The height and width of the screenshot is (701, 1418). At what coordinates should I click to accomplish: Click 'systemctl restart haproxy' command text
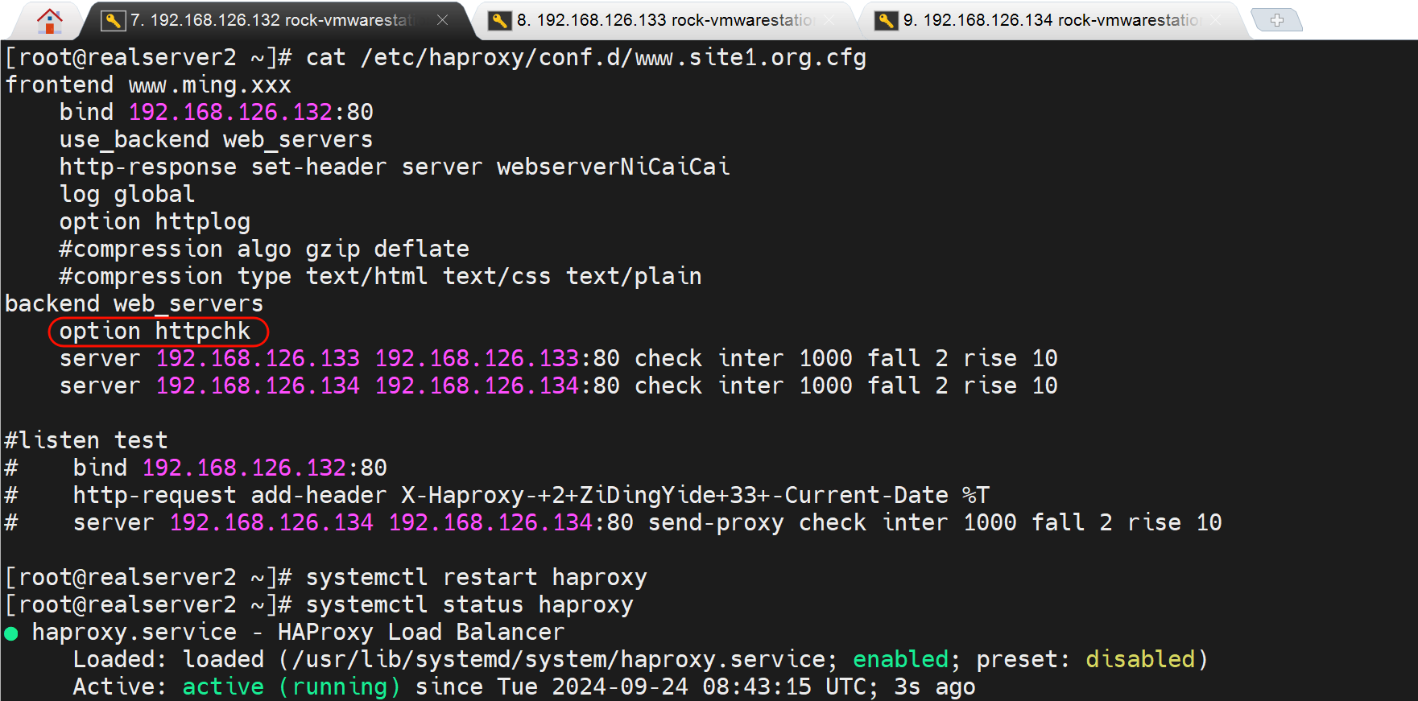(x=476, y=577)
